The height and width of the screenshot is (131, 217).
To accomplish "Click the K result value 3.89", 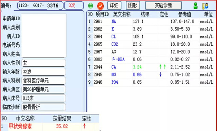I will click(x=137, y=29).
